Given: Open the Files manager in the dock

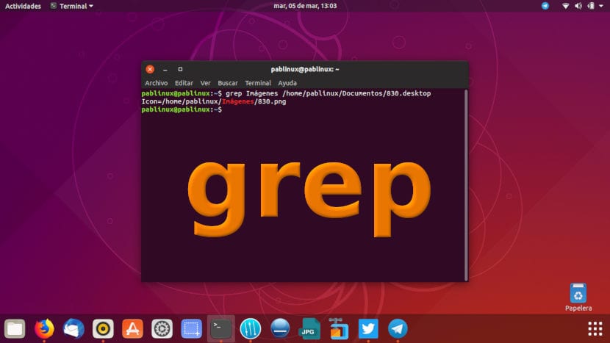Looking at the screenshot, I should coord(15,329).
